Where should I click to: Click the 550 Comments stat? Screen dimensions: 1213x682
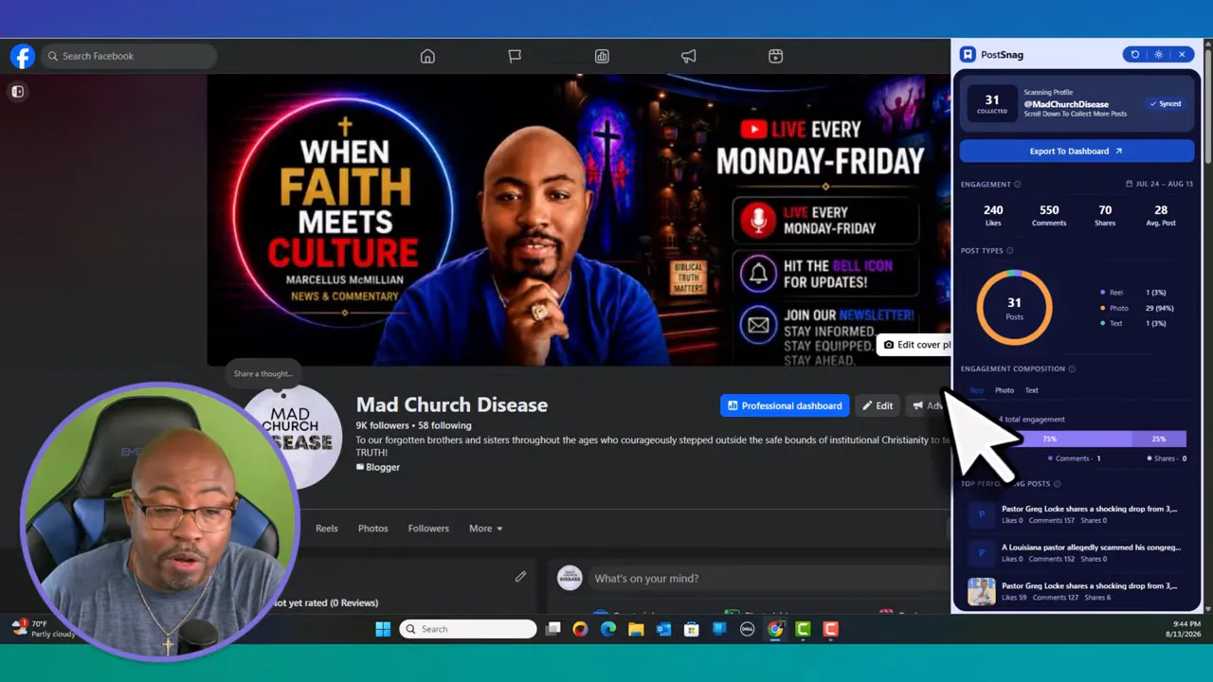point(1049,215)
